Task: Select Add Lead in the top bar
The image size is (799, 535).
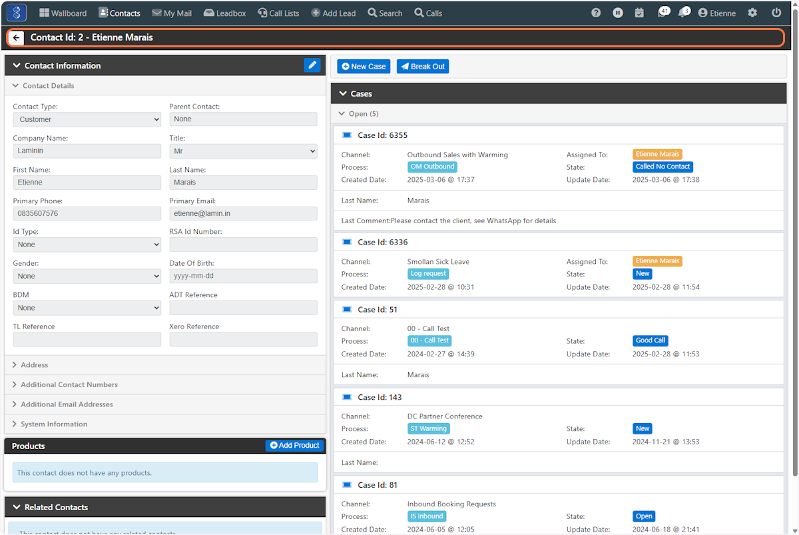Action: coord(333,13)
